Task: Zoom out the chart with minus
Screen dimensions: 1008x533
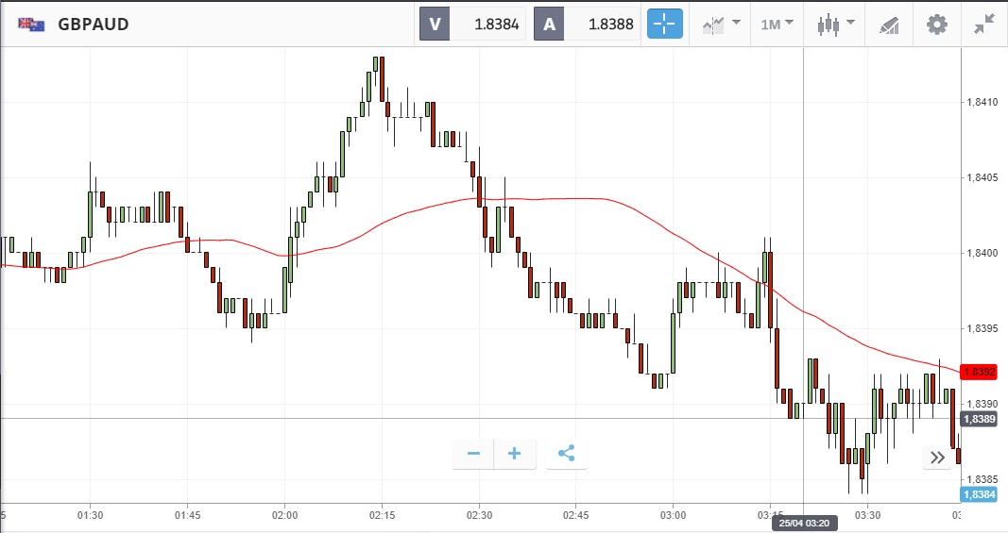Action: coord(473,454)
